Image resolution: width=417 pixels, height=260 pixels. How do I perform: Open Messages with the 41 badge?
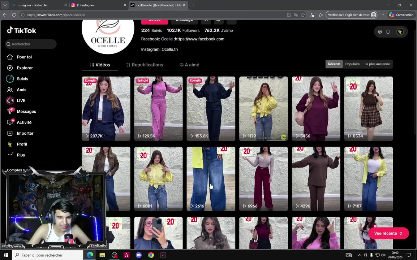coord(22,111)
